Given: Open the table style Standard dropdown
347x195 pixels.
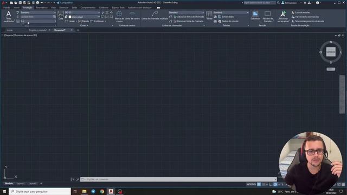Looking at the screenshot, I should tap(231, 12).
